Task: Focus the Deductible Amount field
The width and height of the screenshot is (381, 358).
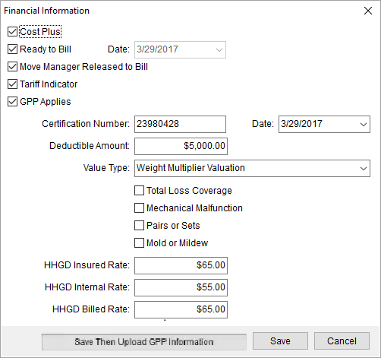Action: tap(181, 146)
